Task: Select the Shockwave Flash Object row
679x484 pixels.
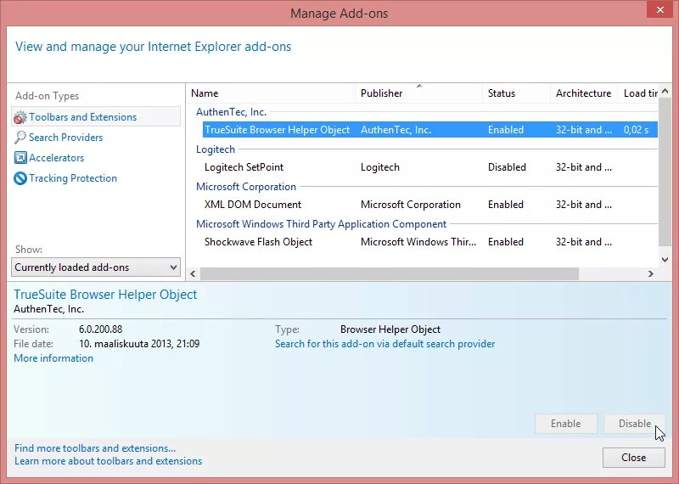Action: (x=430, y=242)
